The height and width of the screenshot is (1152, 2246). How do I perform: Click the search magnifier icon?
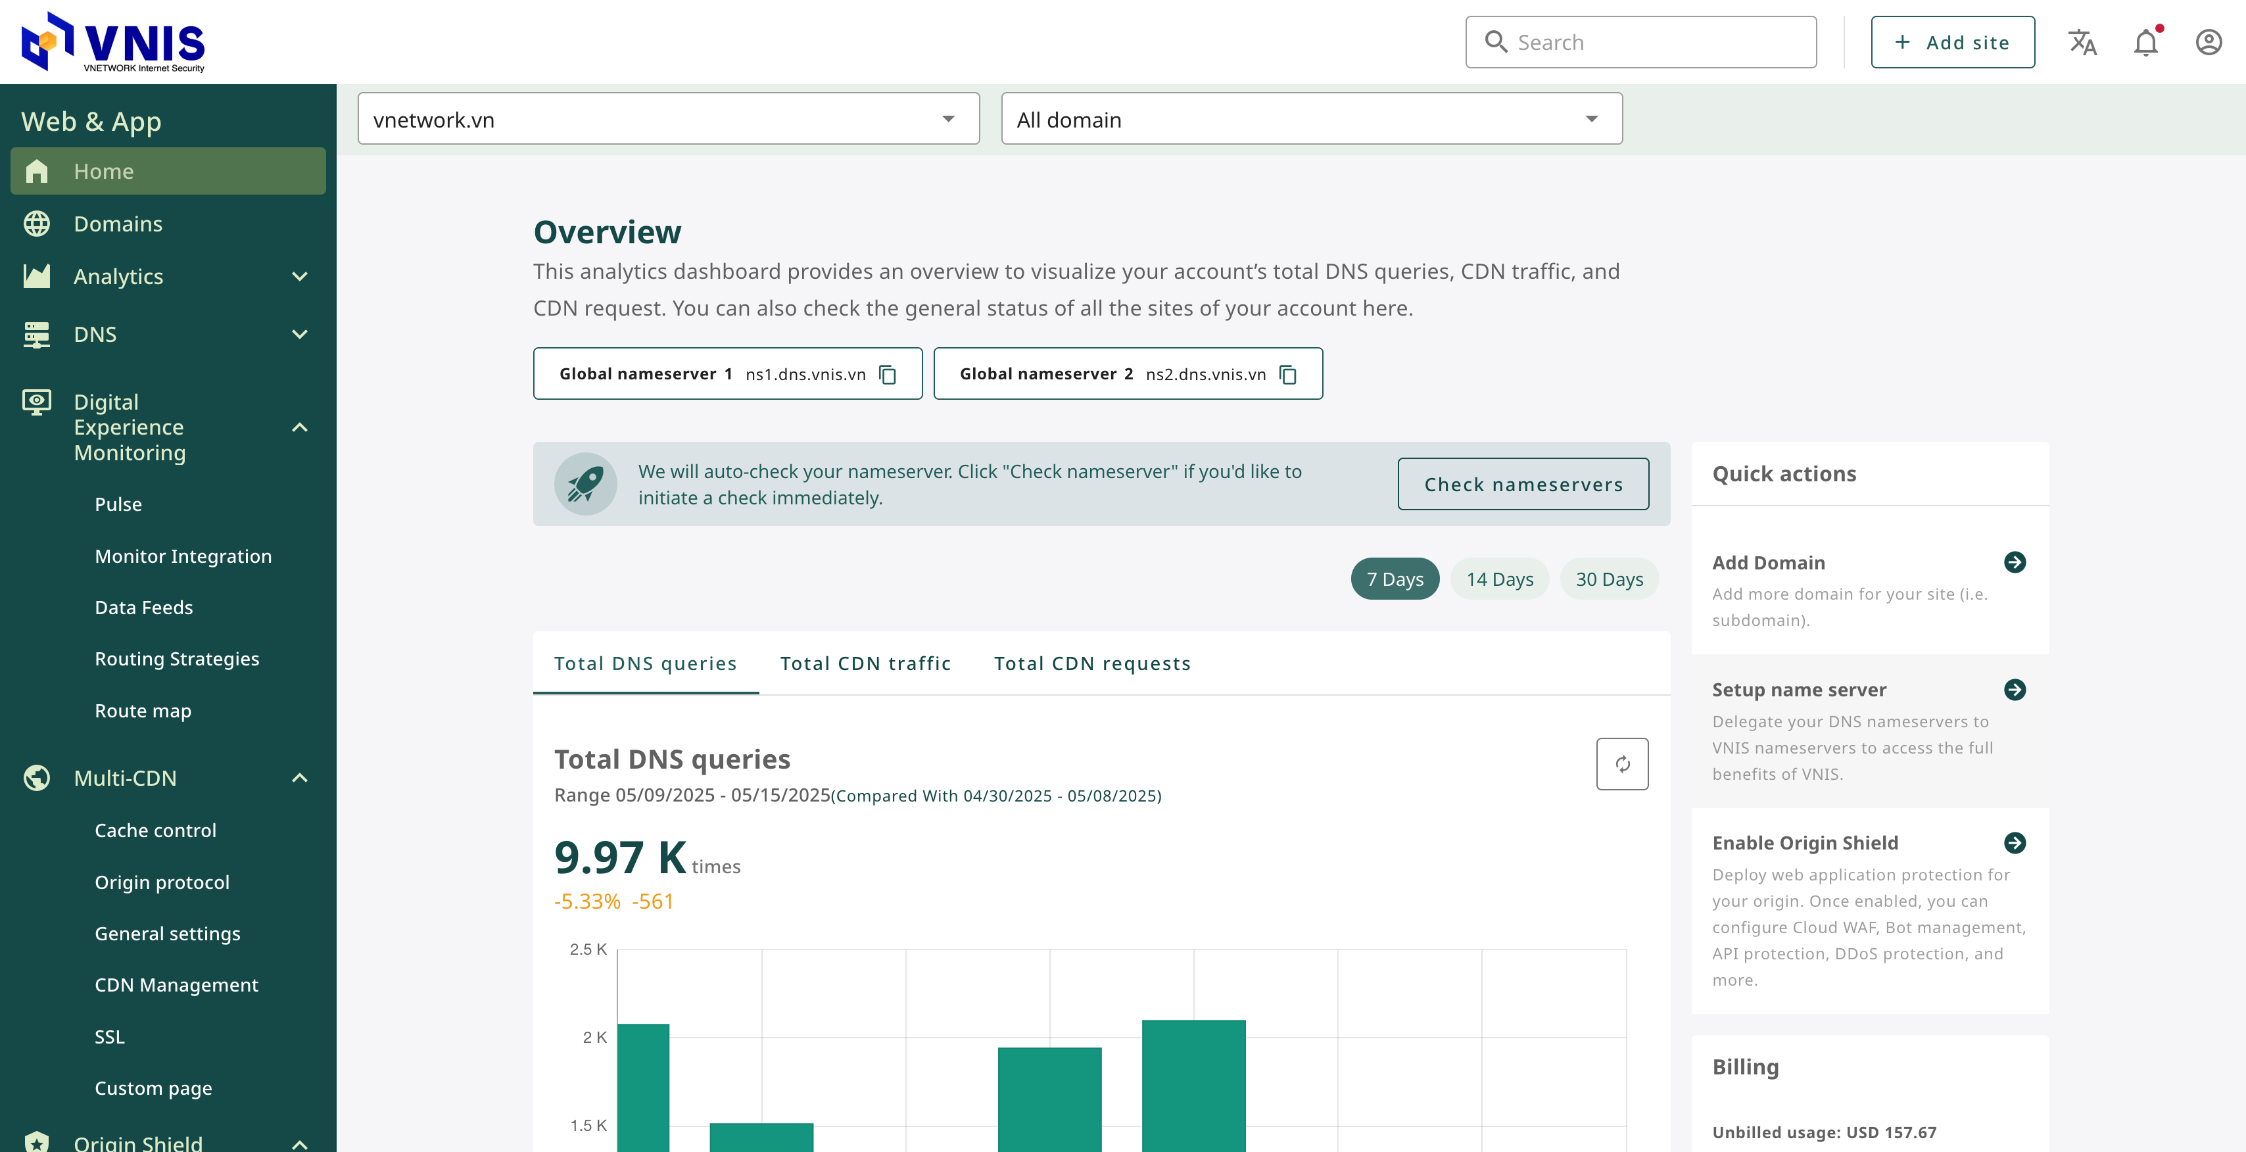click(1496, 42)
